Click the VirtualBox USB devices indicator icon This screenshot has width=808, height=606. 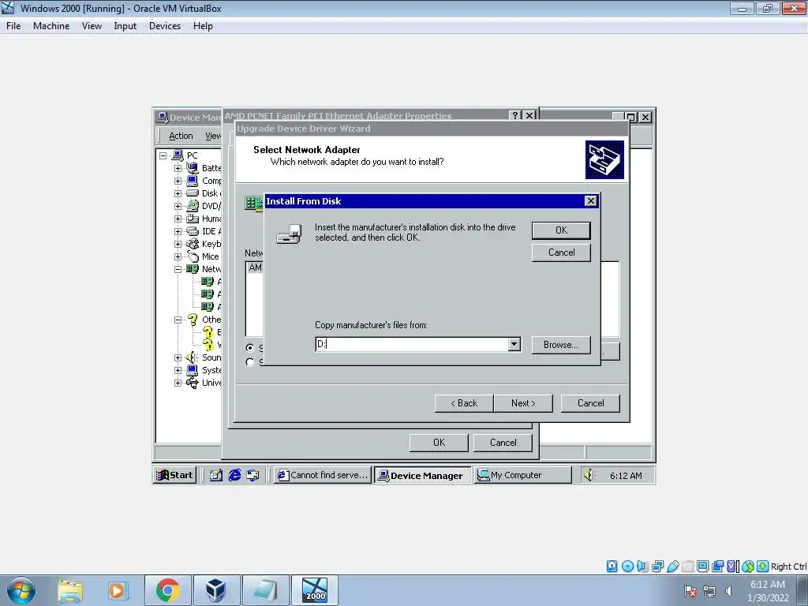tap(672, 567)
